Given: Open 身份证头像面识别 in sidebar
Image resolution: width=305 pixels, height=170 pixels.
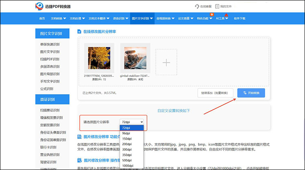Looking at the screenshot, I should [53, 132].
